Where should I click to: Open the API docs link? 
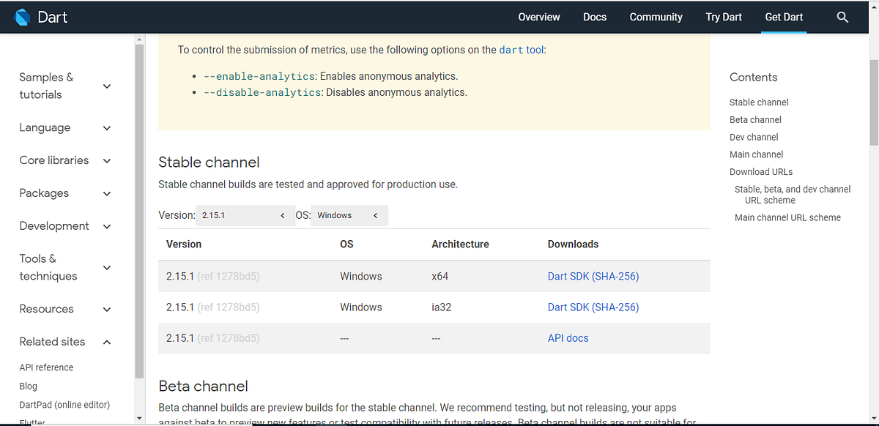(x=568, y=337)
